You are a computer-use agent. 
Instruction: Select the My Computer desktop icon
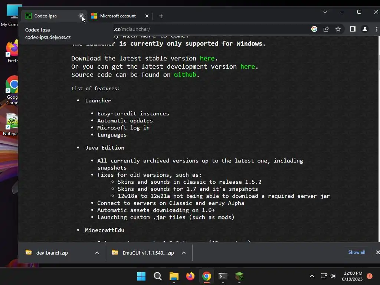(x=9, y=15)
